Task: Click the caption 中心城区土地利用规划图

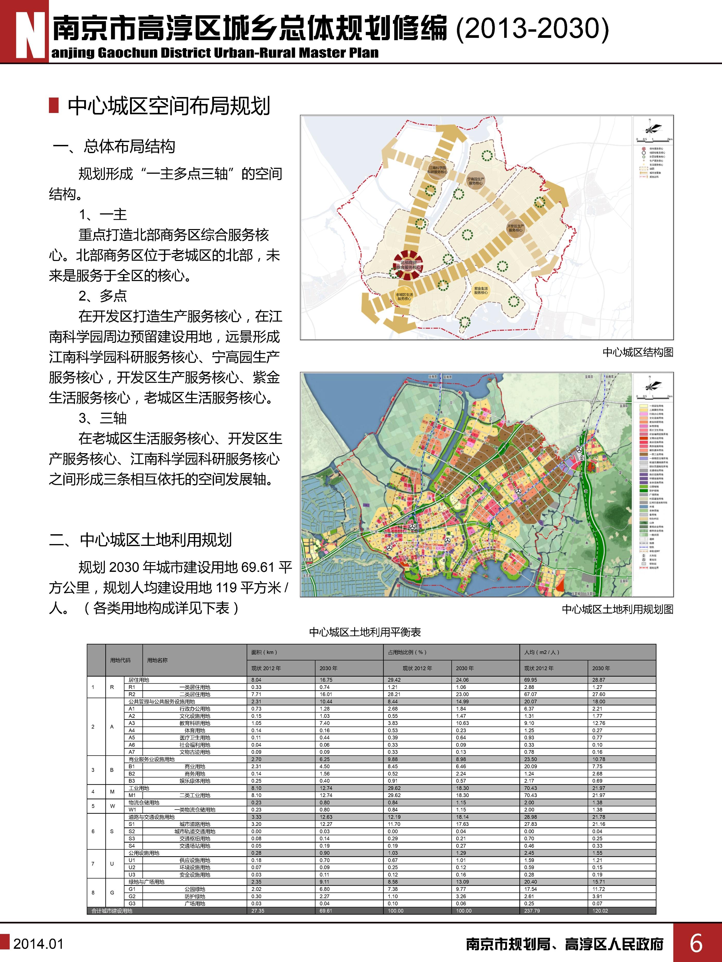Action: (x=617, y=609)
